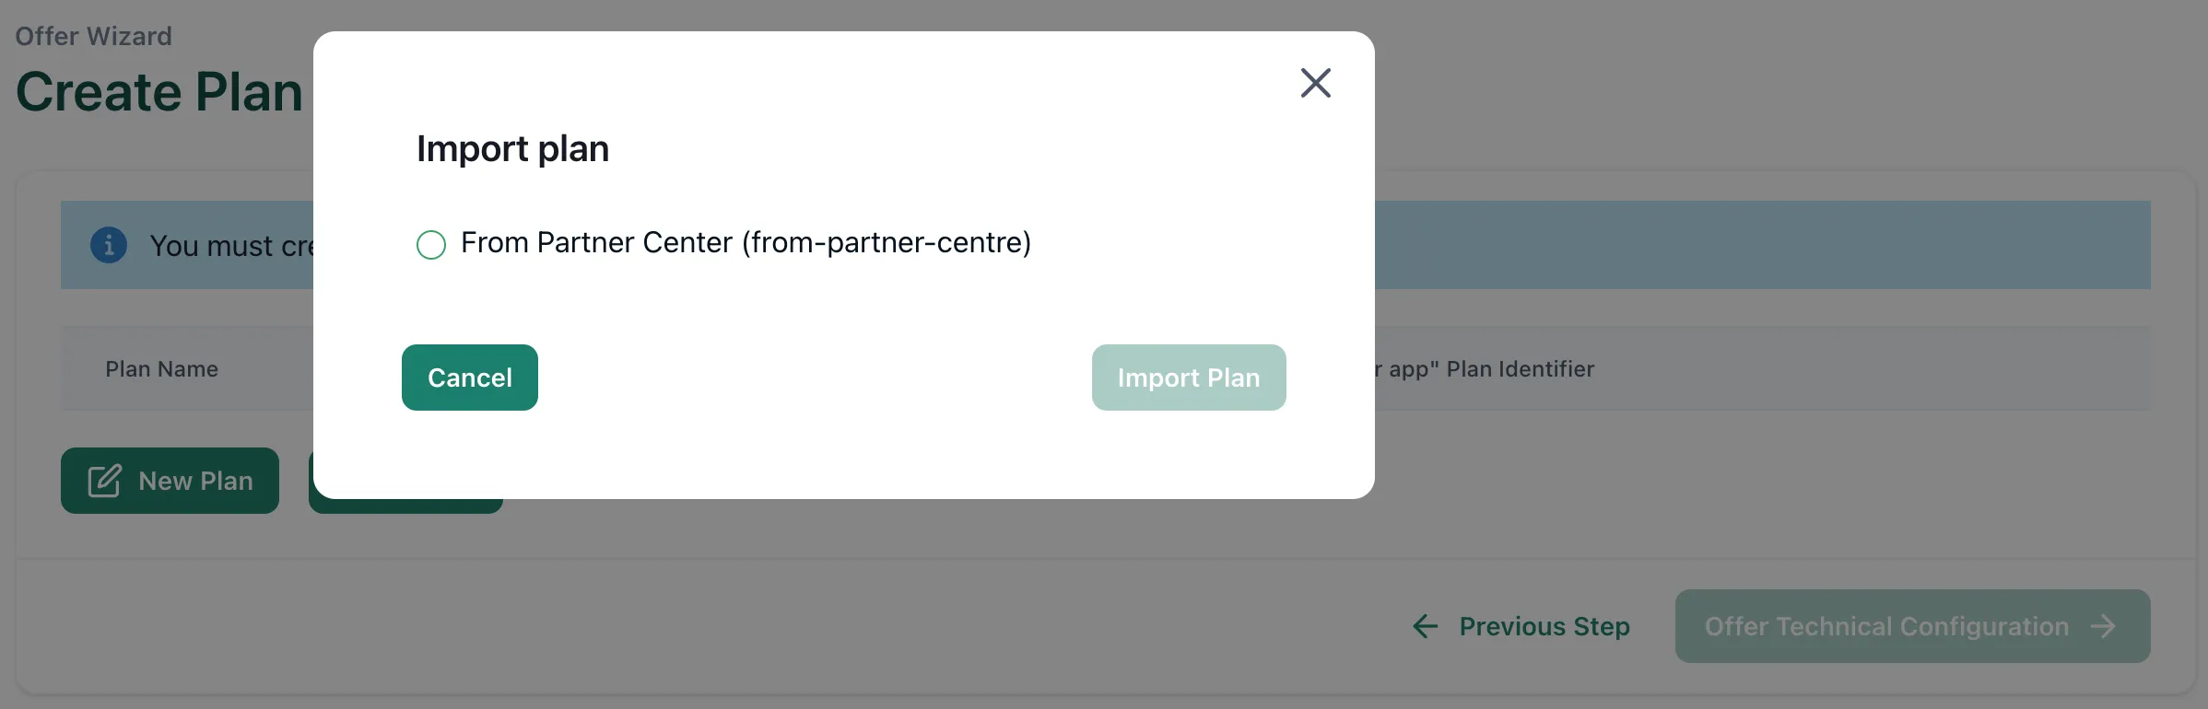Viewport: 2208px width, 709px height.
Task: Click the left arrow icon before Previous Step
Action: pos(1425,626)
